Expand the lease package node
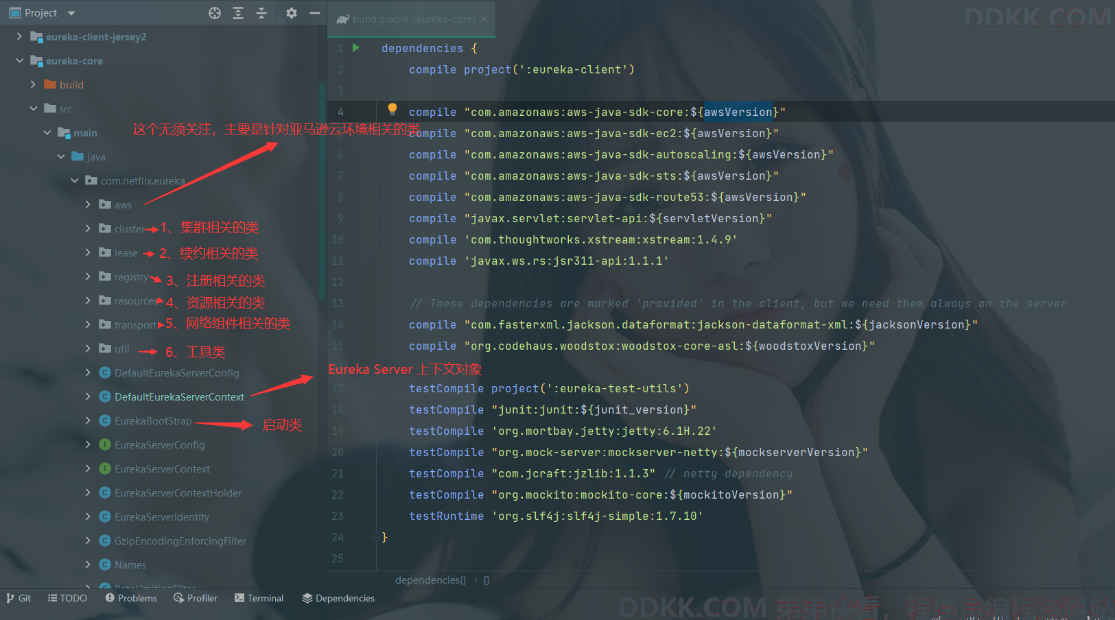 [88, 252]
